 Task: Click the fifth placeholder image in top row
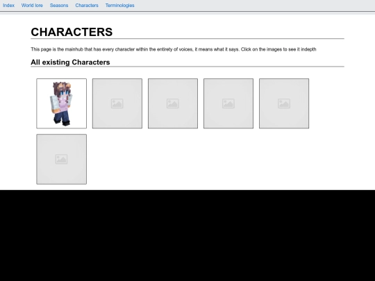tap(284, 103)
